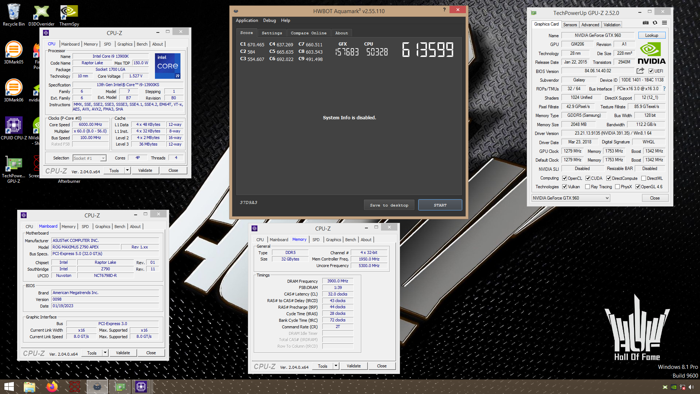Open the Application menu in Aquamark

pyautogui.click(x=247, y=20)
